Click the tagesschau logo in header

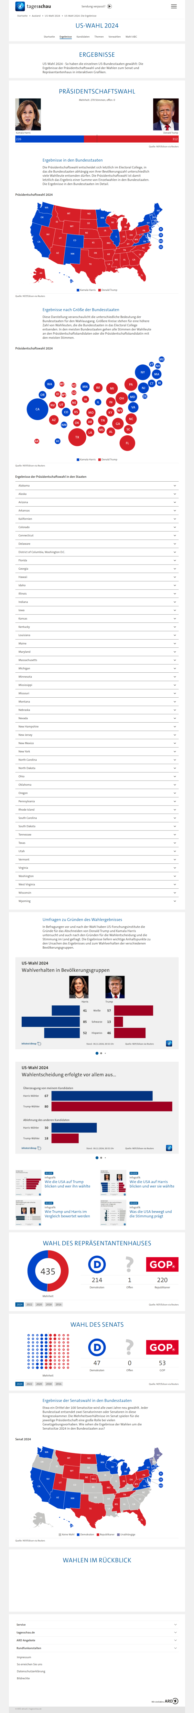coord(33,6)
